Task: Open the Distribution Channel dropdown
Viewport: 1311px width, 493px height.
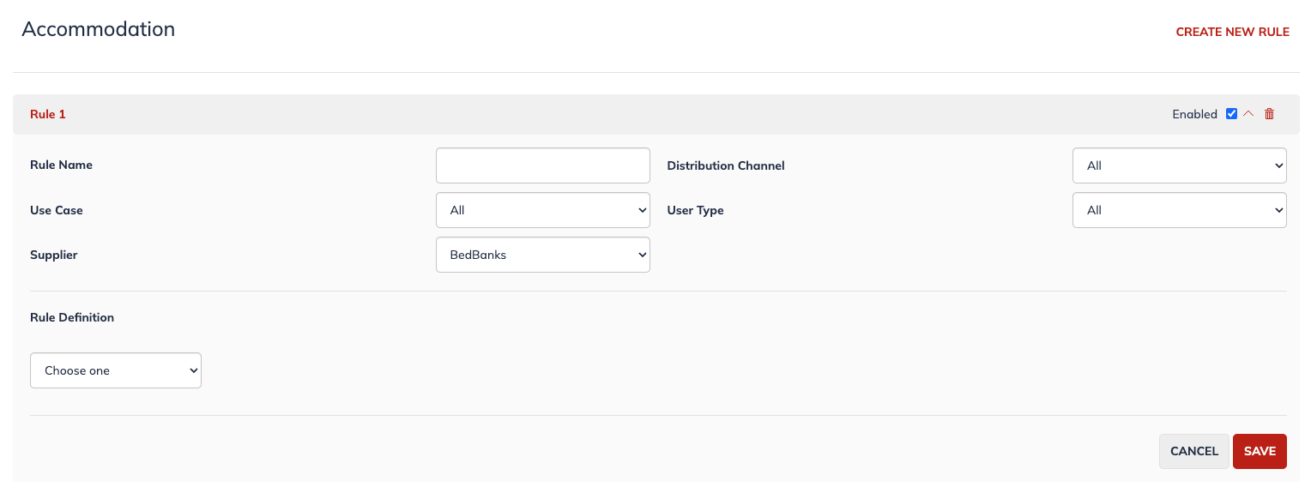Action: click(1180, 165)
